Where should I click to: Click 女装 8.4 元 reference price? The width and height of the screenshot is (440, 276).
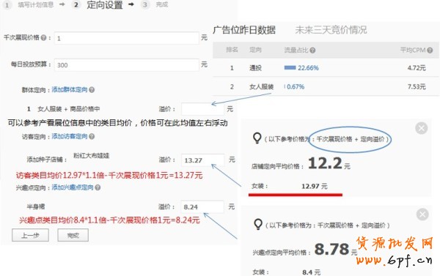pos(286,272)
